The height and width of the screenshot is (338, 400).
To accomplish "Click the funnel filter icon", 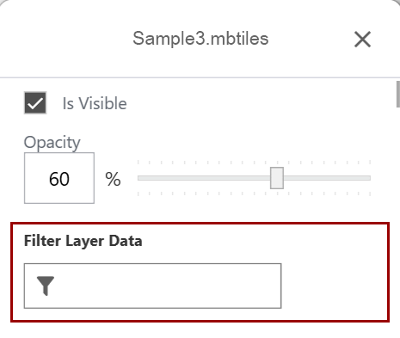I will click(46, 286).
